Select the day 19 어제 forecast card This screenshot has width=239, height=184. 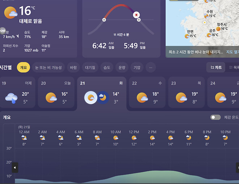point(17,93)
